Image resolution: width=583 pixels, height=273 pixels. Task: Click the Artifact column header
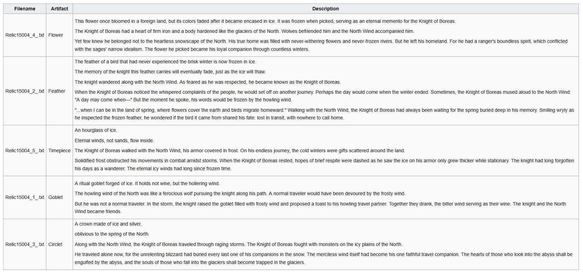[x=60, y=9]
